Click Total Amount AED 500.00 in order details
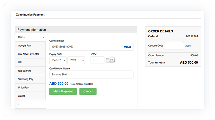The width and height of the screenshot is (215, 120). tap(189, 63)
